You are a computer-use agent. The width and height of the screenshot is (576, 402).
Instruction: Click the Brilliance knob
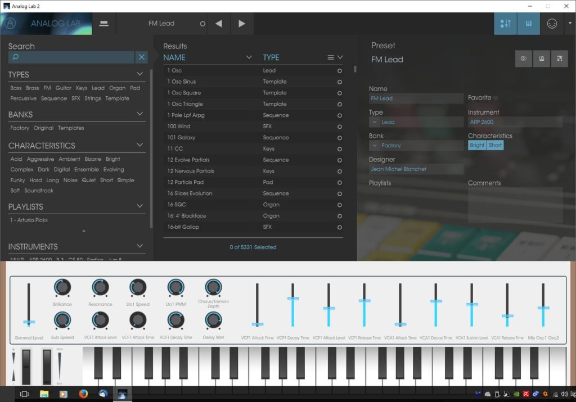click(62, 287)
